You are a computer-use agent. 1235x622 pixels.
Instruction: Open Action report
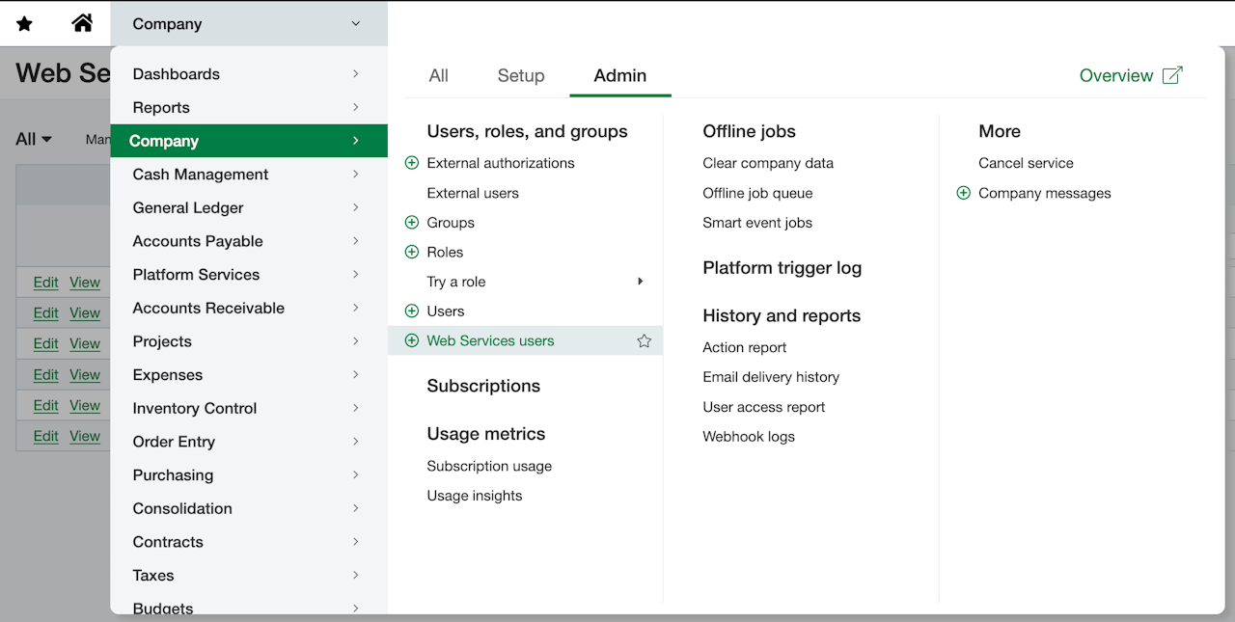coord(745,347)
